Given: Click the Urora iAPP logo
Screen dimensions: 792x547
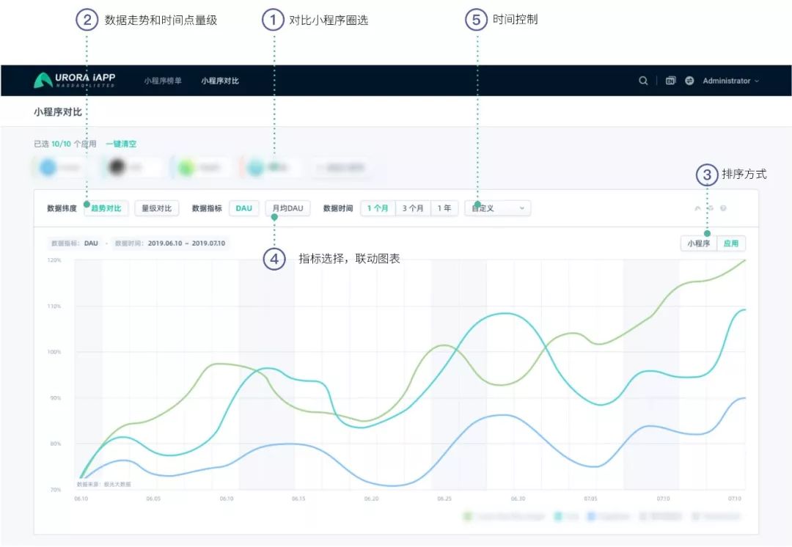Looking at the screenshot, I should (x=75, y=80).
